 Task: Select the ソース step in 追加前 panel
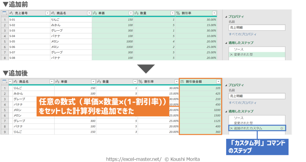point(239,49)
